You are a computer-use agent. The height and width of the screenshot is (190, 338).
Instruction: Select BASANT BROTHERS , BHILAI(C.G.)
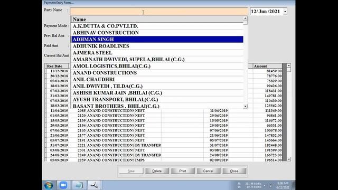pos(157,106)
